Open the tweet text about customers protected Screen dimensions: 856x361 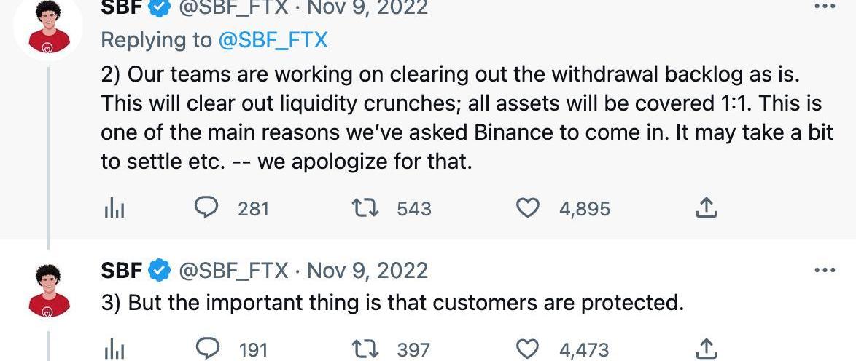click(392, 303)
